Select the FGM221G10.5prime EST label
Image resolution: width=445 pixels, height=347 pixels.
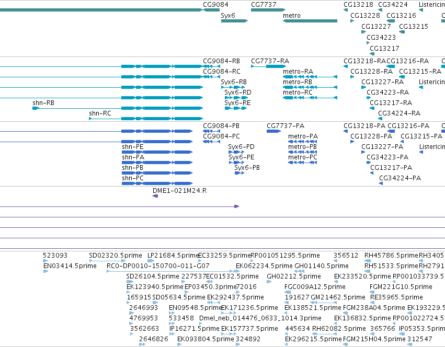pos(401,287)
